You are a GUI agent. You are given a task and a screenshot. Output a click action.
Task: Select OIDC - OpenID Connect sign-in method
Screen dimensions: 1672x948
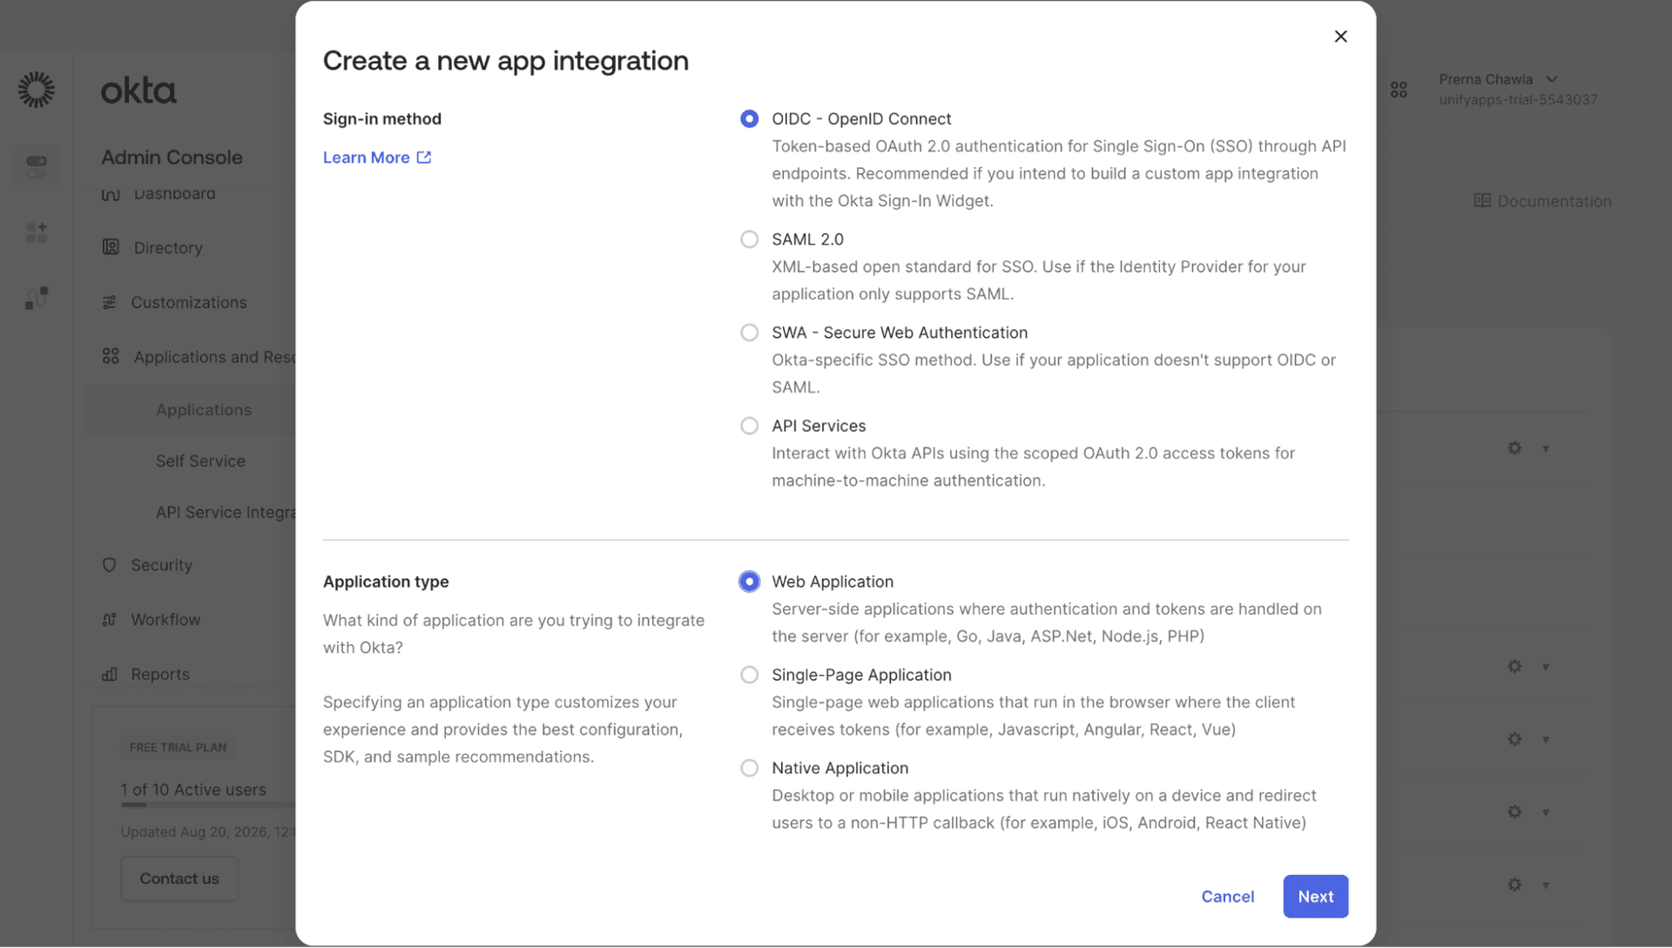749,119
